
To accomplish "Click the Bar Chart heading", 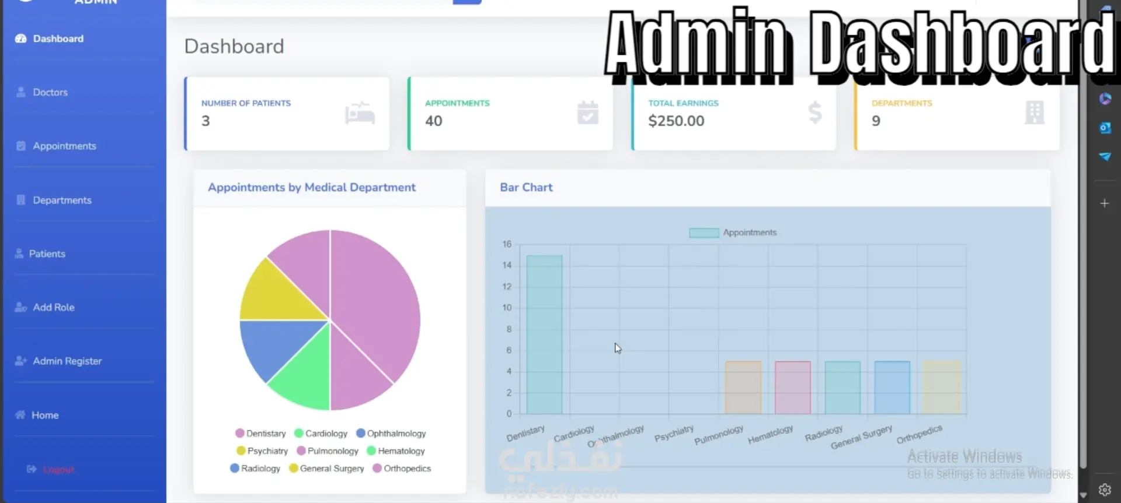I will pyautogui.click(x=526, y=187).
